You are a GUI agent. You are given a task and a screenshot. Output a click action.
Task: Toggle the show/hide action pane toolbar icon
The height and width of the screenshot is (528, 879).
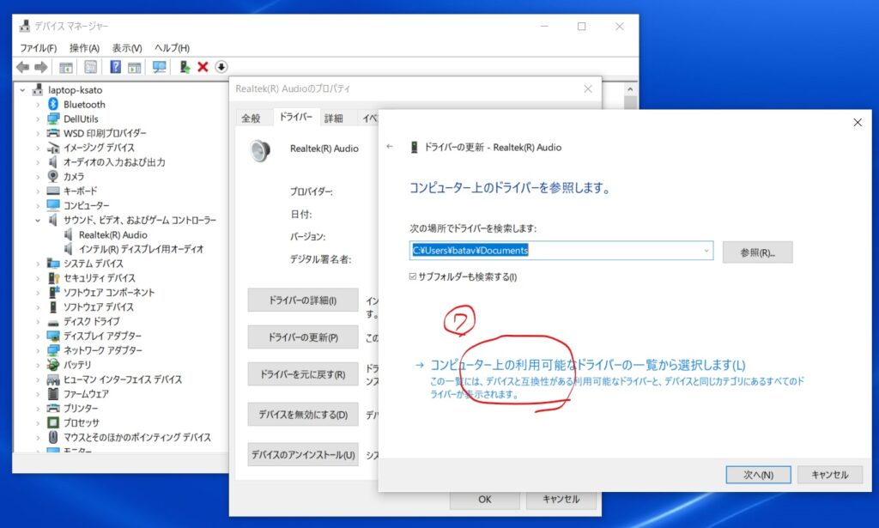[135, 67]
